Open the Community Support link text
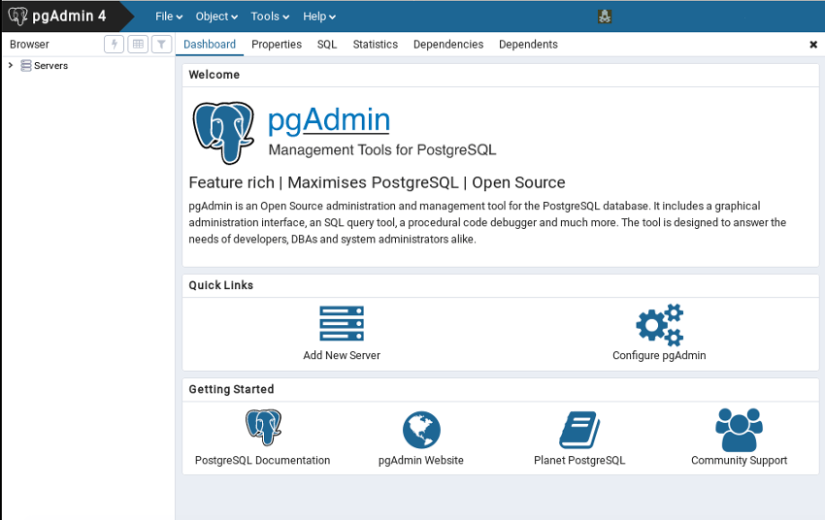Screen dimensions: 825x520 click(x=740, y=460)
